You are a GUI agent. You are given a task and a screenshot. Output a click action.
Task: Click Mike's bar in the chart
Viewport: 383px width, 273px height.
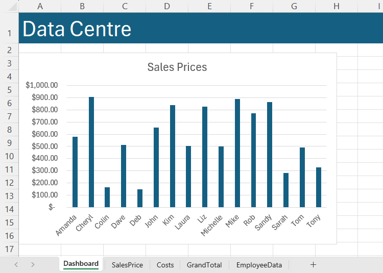(x=237, y=153)
